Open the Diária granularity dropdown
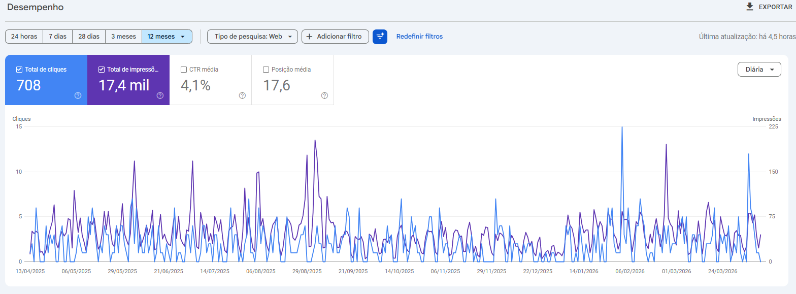796x294 pixels. click(759, 70)
